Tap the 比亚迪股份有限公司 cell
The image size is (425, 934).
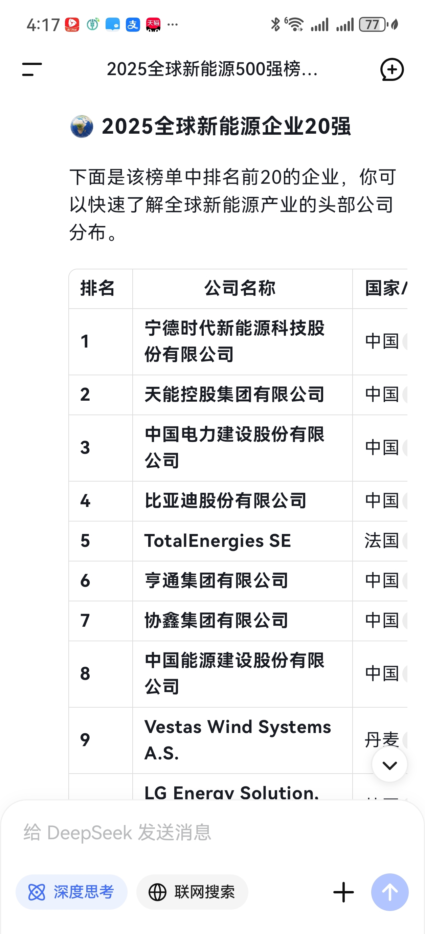(x=226, y=501)
